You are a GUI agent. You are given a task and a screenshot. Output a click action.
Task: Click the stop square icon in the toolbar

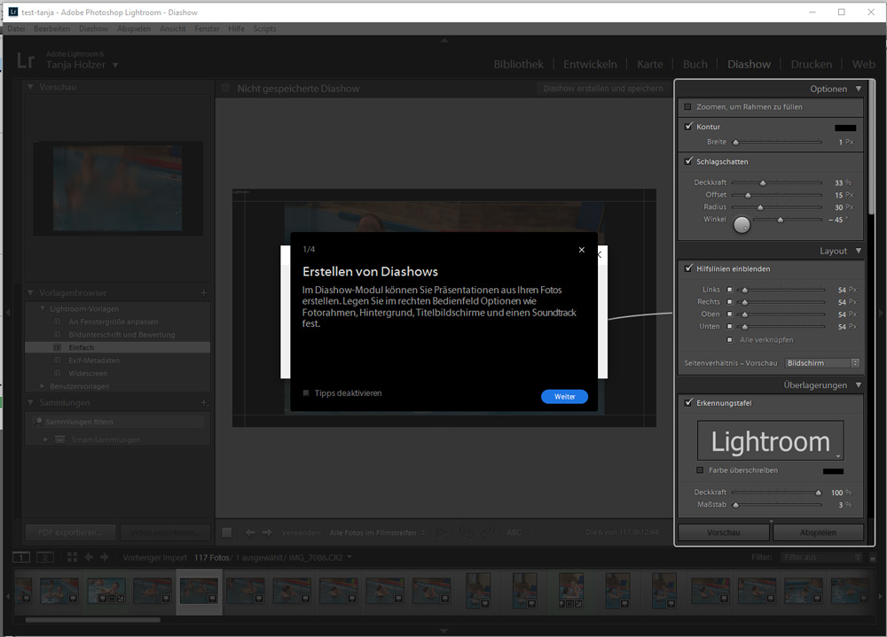(227, 532)
